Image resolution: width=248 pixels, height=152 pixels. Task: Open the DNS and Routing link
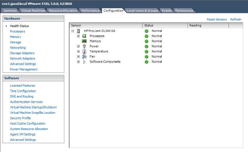tap(22, 96)
